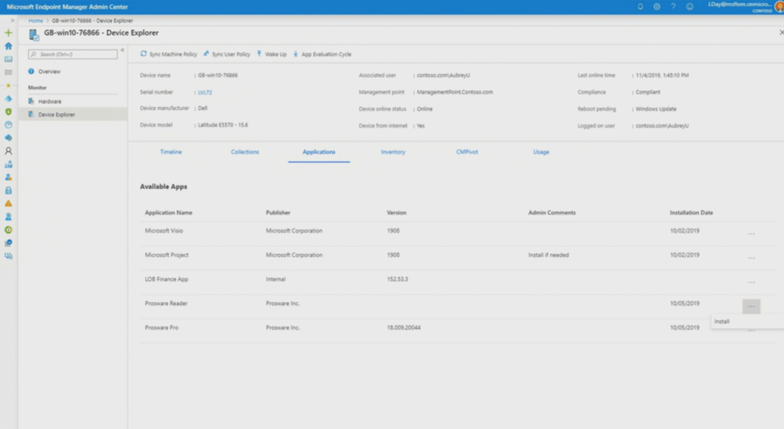This screenshot has height=429, width=784.
Task: Sort by Admin Comments column header
Action: (x=552, y=213)
